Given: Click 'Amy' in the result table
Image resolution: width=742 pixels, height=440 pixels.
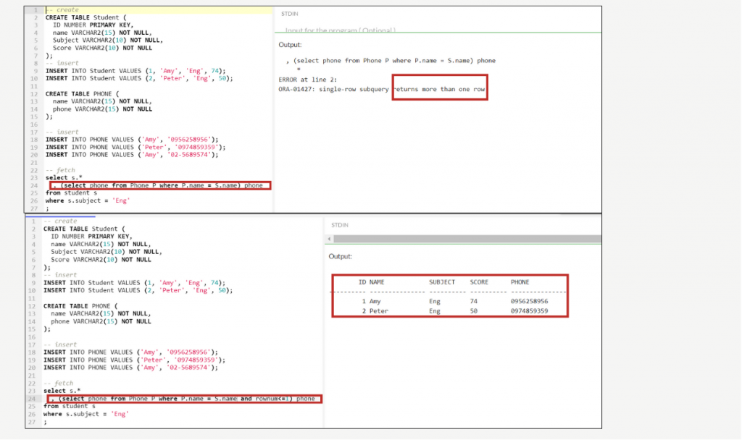Looking at the screenshot, I should 375,301.
